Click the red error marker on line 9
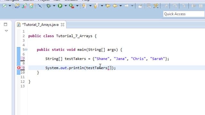The height and width of the screenshot is (115, 205). click(x=19, y=68)
